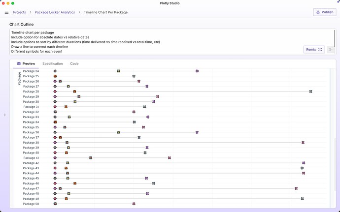The width and height of the screenshot is (340, 212).
Task: Click the chevron after Package Locker Analytics
Action: point(79,12)
